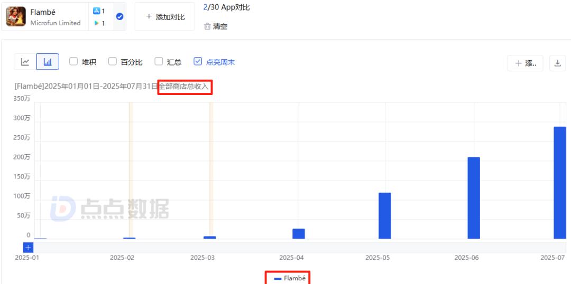571x284 pixels.
Task: Click the App Store rank icon
Action: pos(97,11)
